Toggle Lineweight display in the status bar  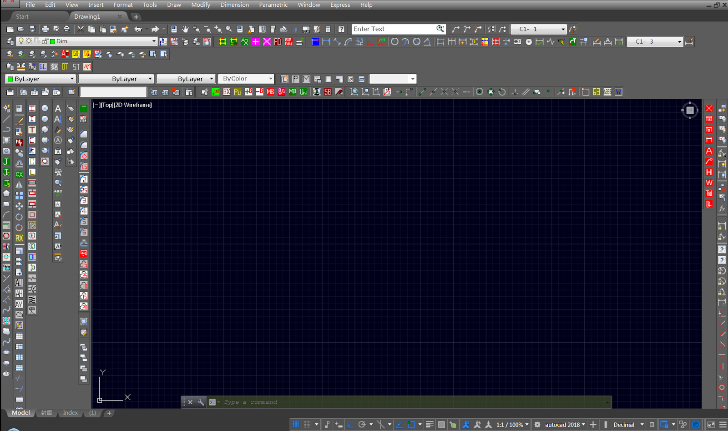pos(430,425)
